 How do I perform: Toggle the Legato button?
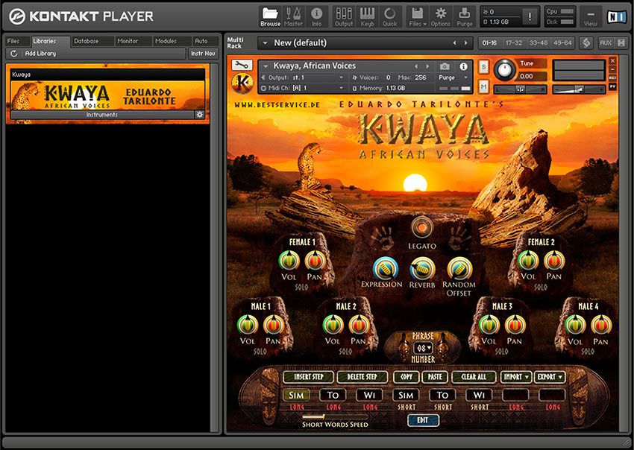(421, 227)
